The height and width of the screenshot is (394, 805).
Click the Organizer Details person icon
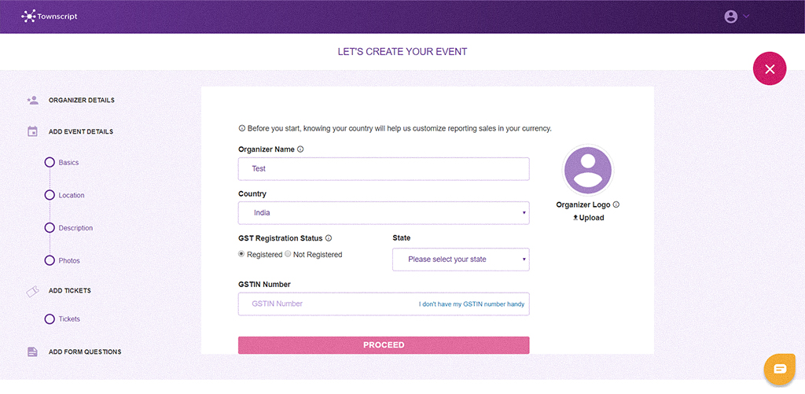pos(32,100)
